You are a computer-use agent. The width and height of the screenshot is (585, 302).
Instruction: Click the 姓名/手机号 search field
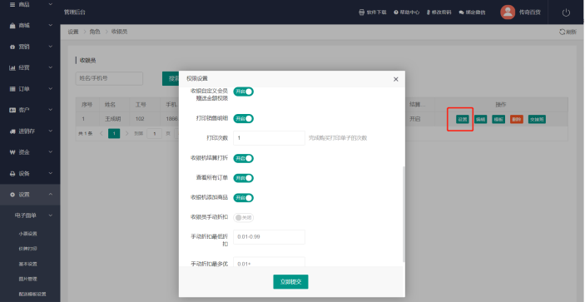click(109, 78)
